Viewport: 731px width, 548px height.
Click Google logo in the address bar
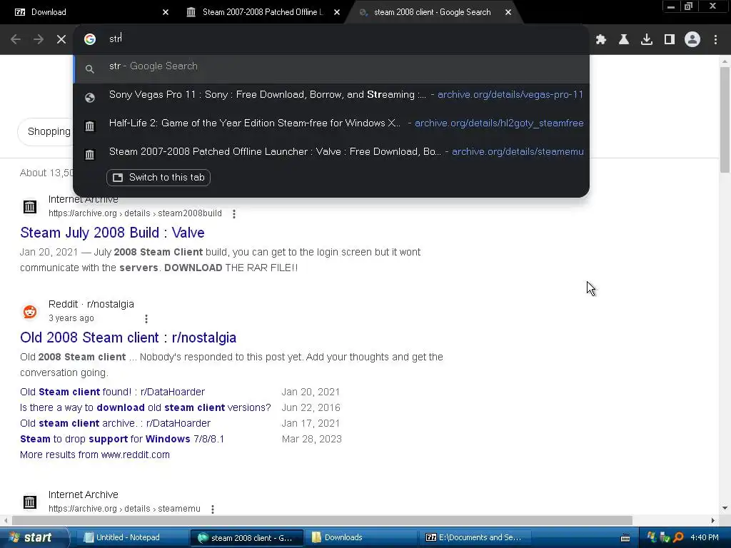pyautogui.click(x=90, y=39)
